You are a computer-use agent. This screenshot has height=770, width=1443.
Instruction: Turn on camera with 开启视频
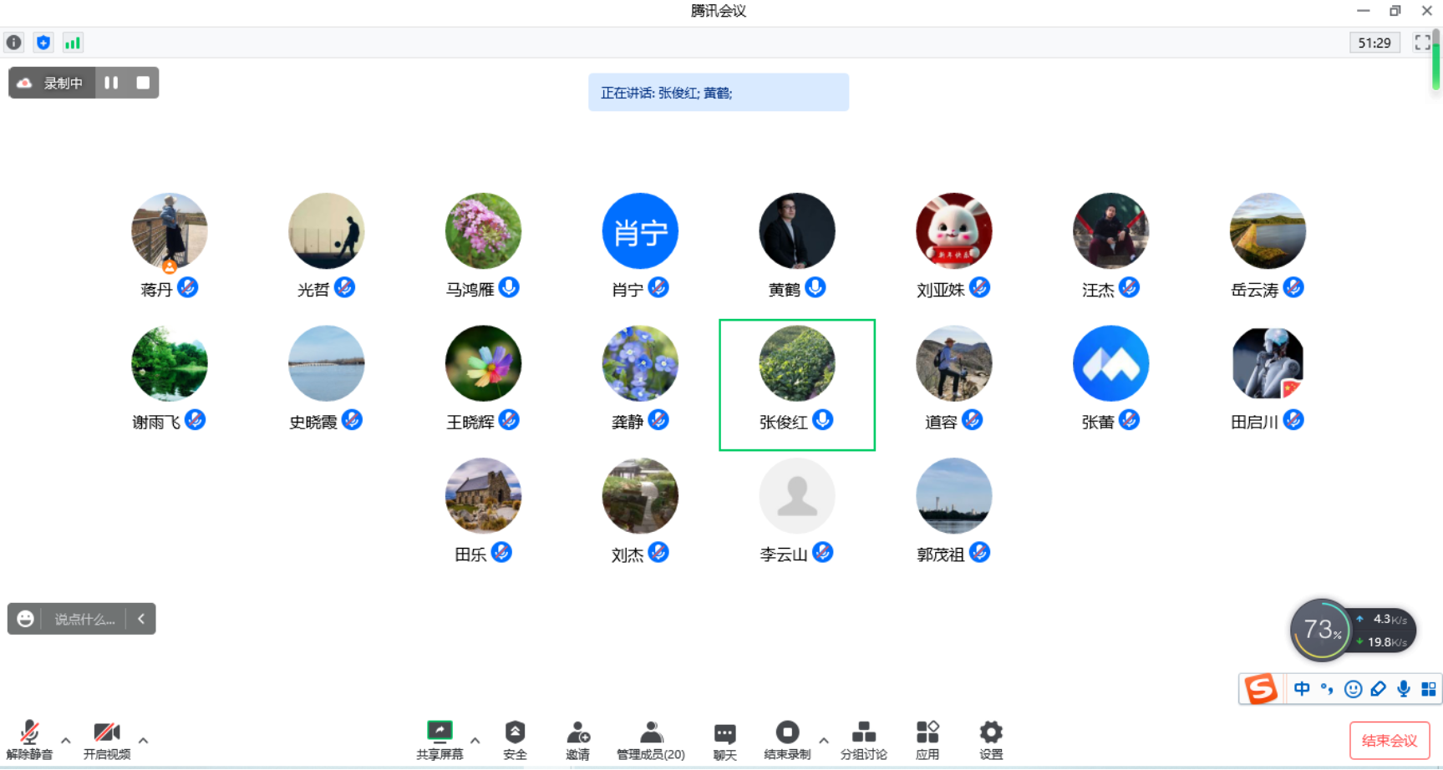[107, 739]
